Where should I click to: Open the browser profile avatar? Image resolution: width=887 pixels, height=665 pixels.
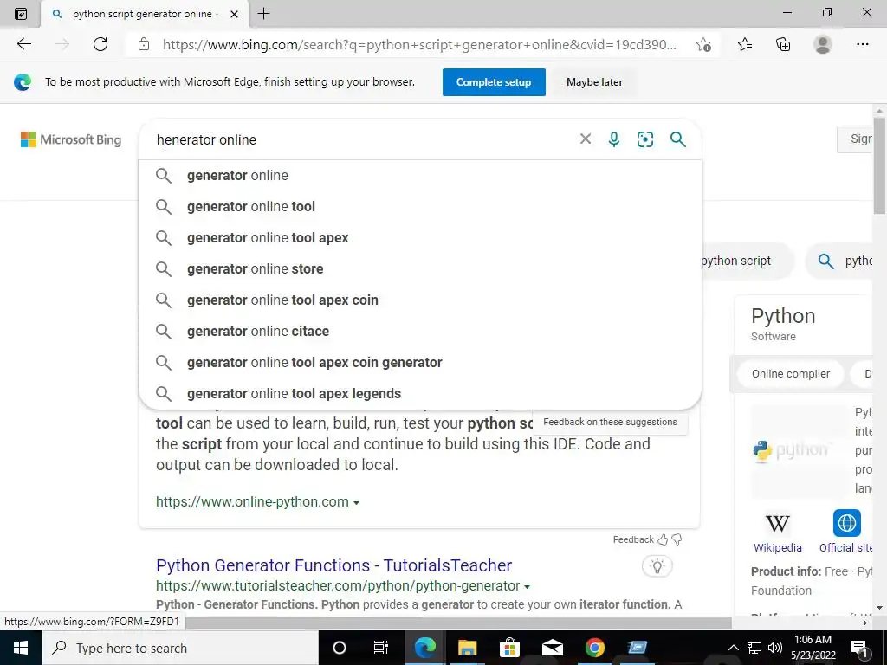pos(823,44)
